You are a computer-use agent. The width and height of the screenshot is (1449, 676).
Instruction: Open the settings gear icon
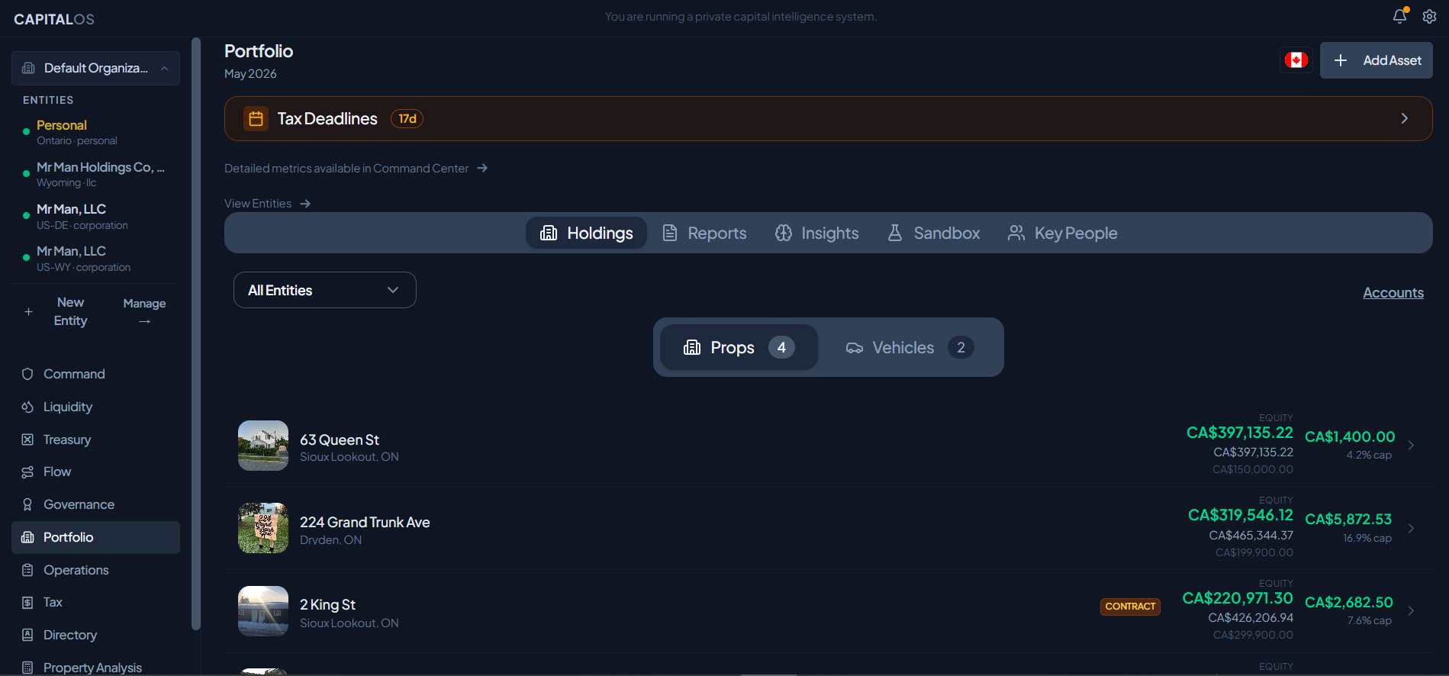[1429, 16]
